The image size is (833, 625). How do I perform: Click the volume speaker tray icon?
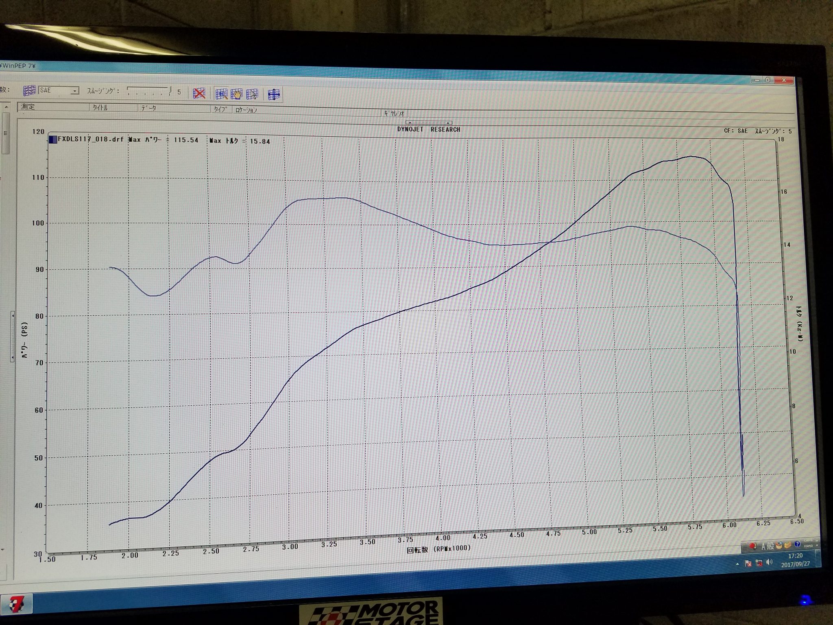[x=769, y=562]
